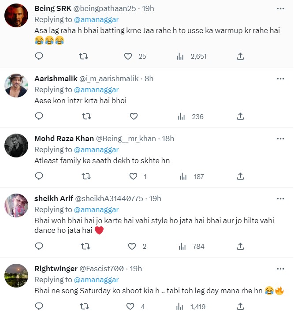Open more options on sheikh Arif's tweet
Screen dimensions: 294x314
coord(280,199)
